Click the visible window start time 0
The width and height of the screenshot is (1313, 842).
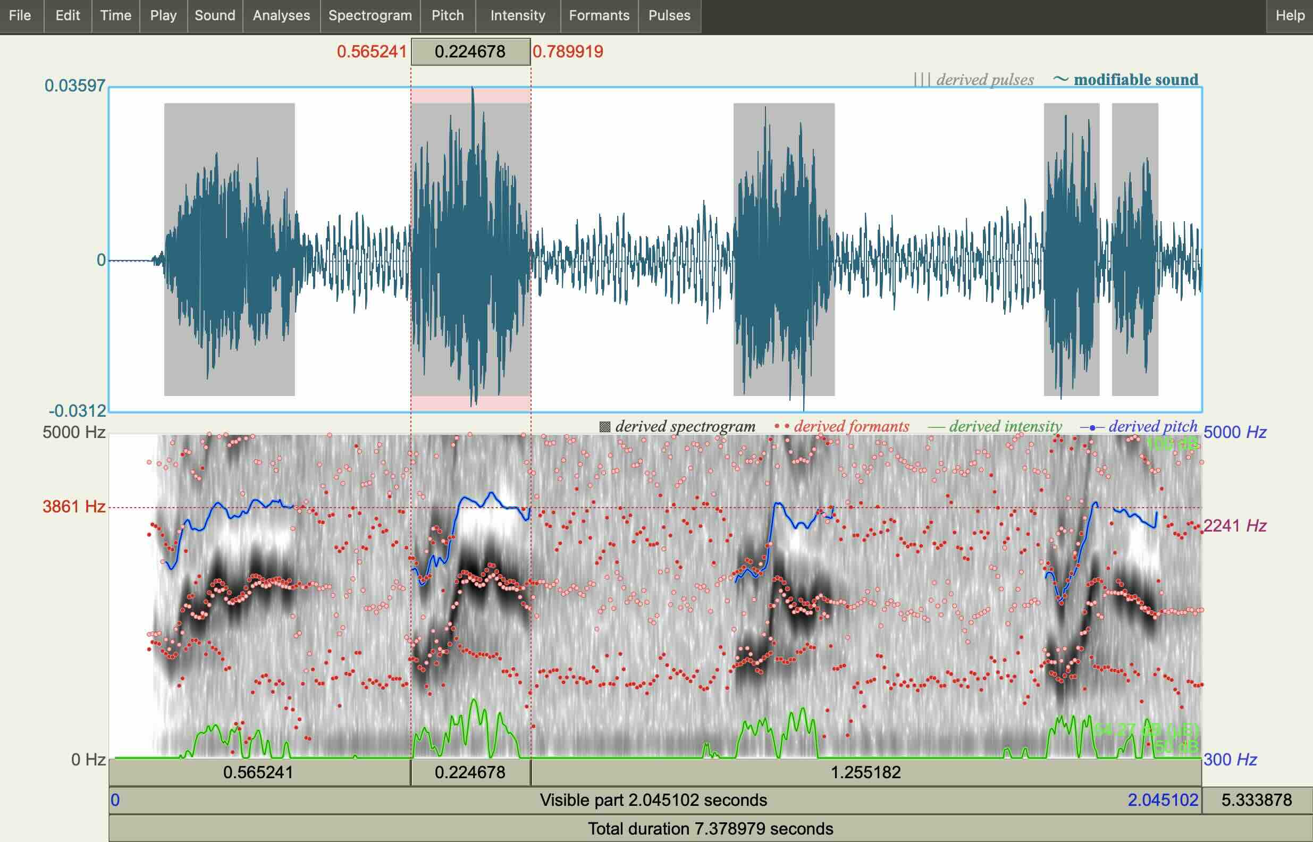click(115, 801)
